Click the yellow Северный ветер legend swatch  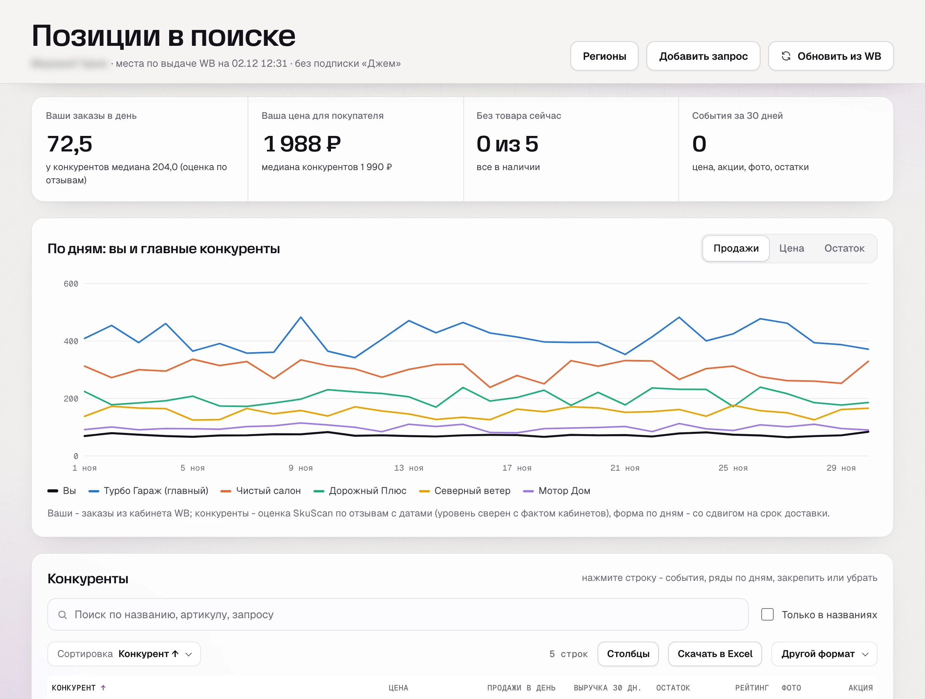424,491
